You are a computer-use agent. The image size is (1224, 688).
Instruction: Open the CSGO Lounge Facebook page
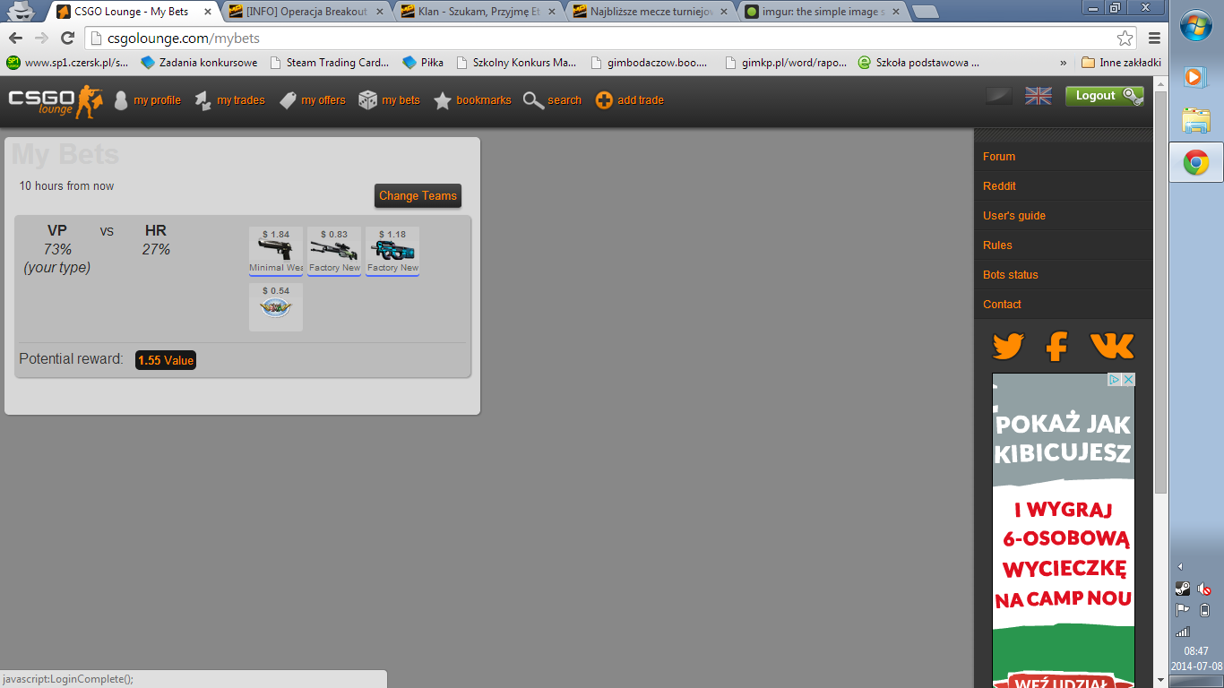1057,346
